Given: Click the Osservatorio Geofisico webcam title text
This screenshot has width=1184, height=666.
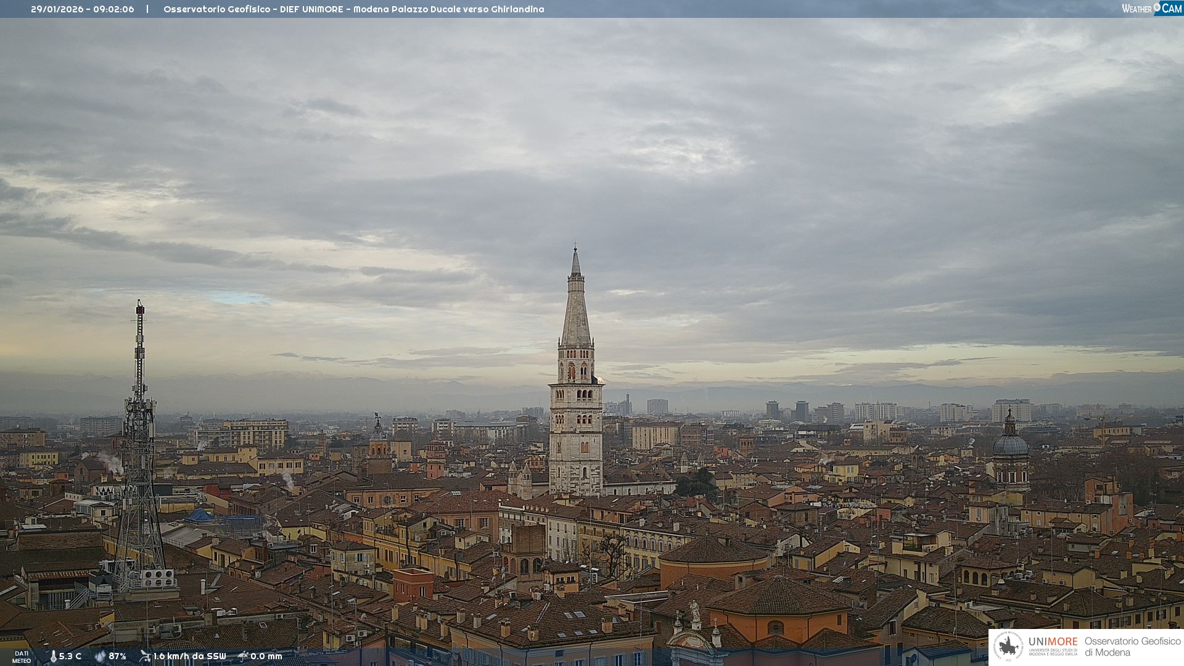Looking at the screenshot, I should click(353, 9).
